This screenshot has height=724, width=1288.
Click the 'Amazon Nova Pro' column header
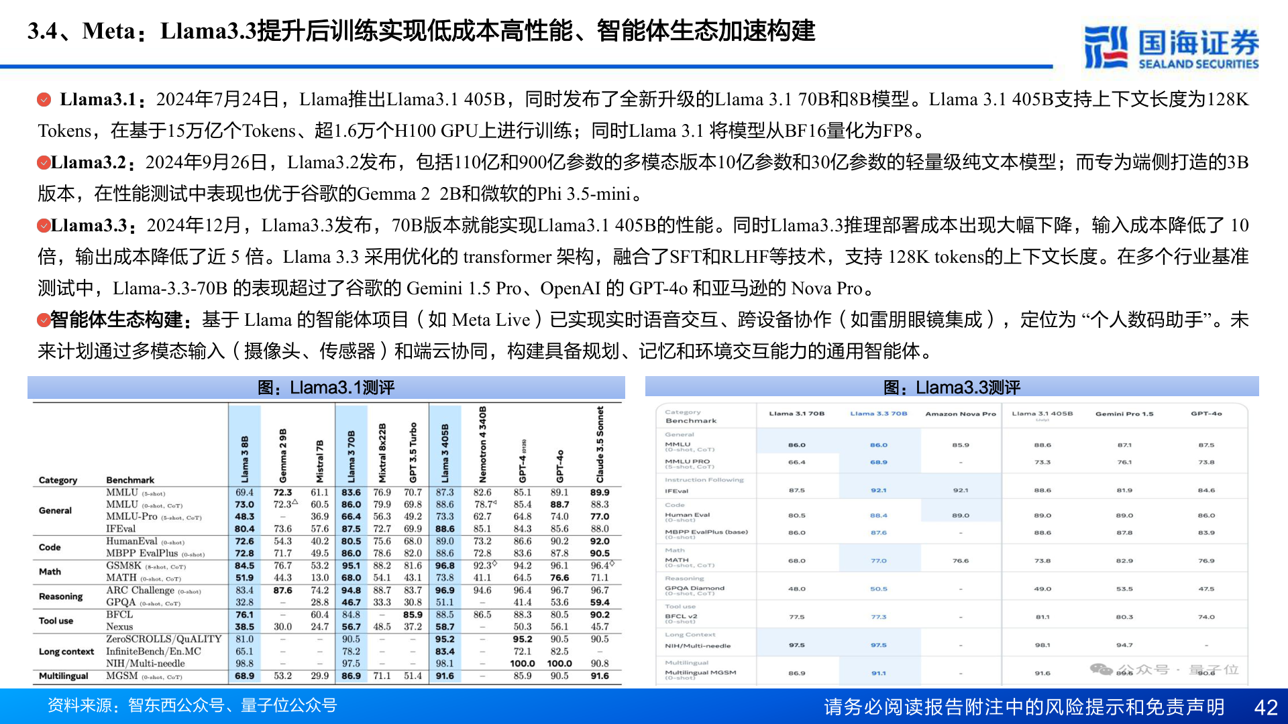[x=961, y=414]
